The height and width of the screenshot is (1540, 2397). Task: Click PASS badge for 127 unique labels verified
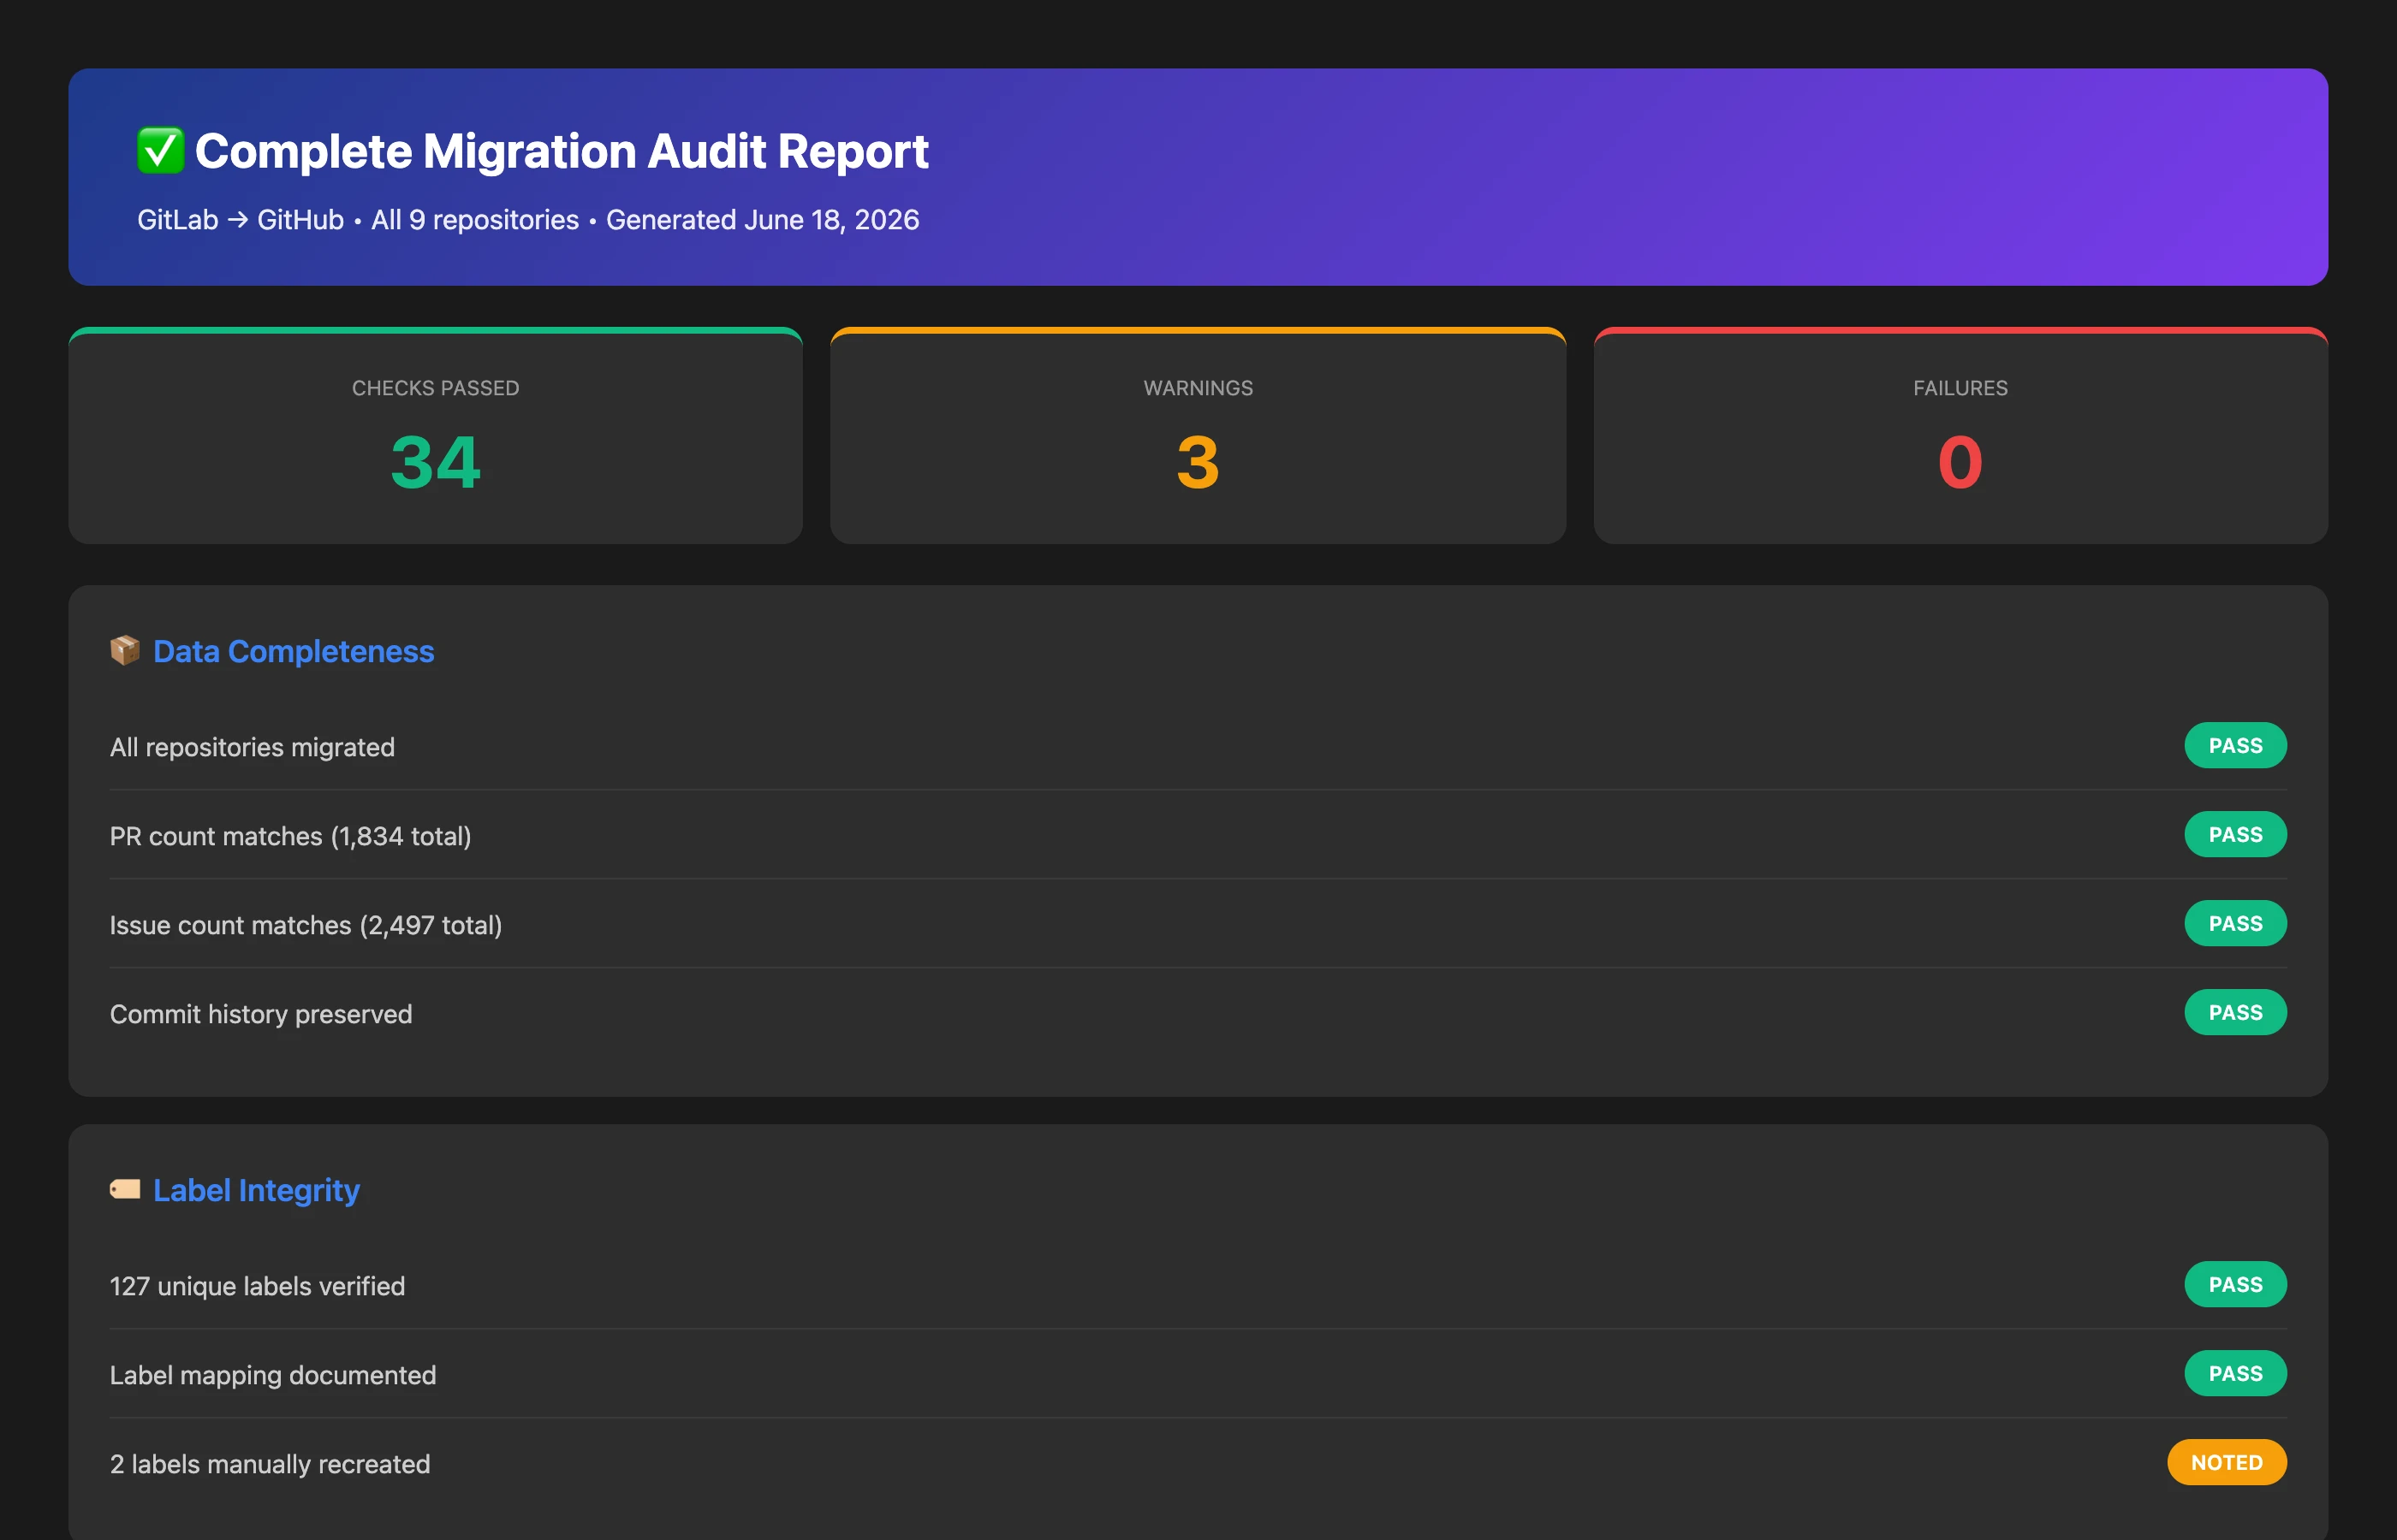click(x=2235, y=1284)
